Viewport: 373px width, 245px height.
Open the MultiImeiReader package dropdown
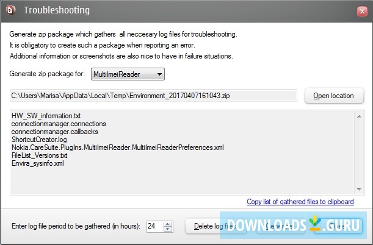point(128,74)
